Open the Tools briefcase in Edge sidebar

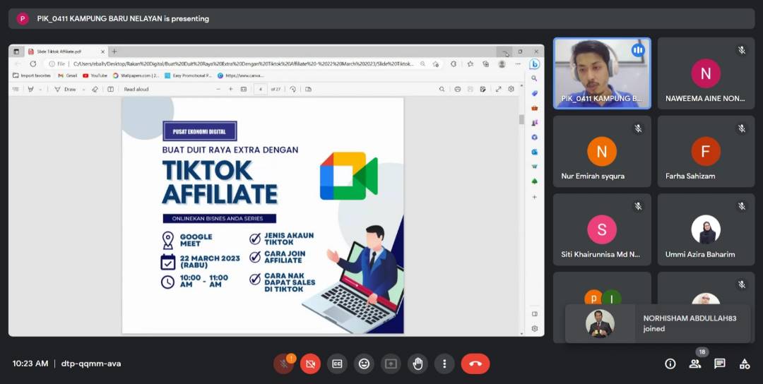click(534, 108)
